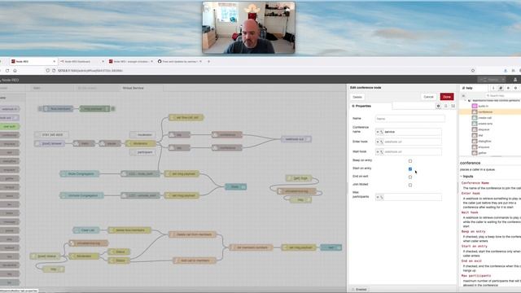
Task: Select the Add call to members node
Action: [195, 260]
